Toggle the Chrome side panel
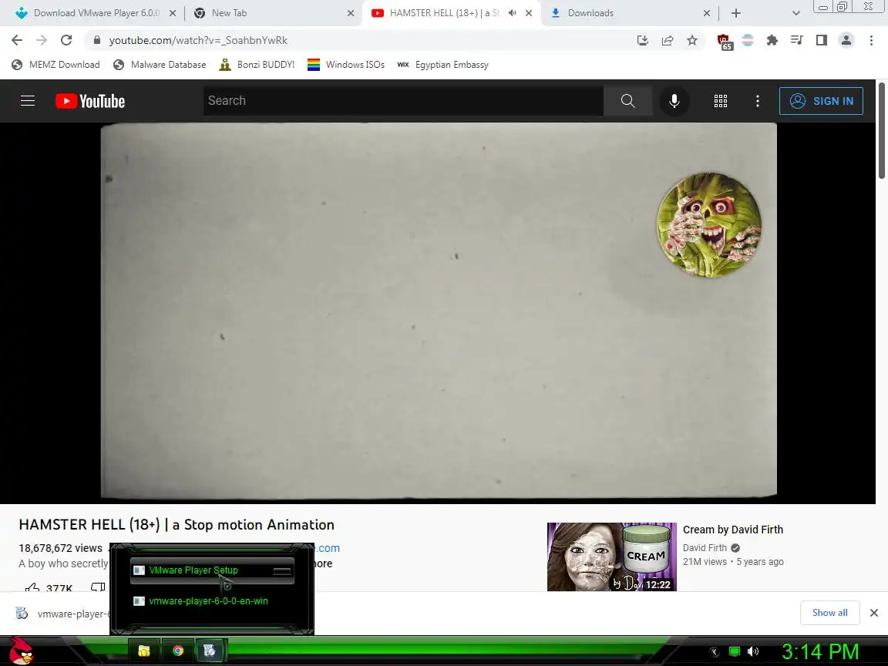 (x=821, y=40)
